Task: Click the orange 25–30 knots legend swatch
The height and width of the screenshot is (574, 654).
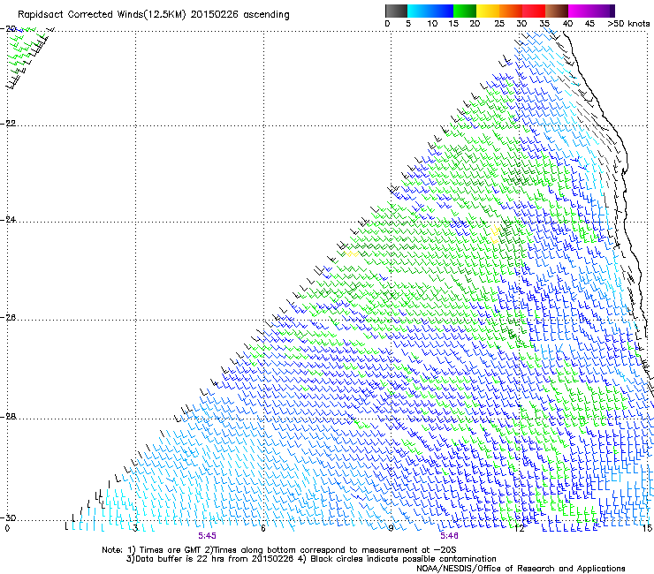Action: 511,11
